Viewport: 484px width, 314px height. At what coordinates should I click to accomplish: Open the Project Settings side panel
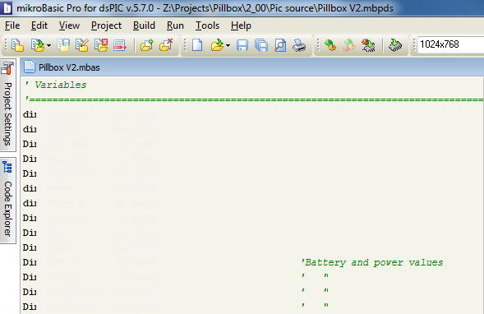click(x=8, y=105)
